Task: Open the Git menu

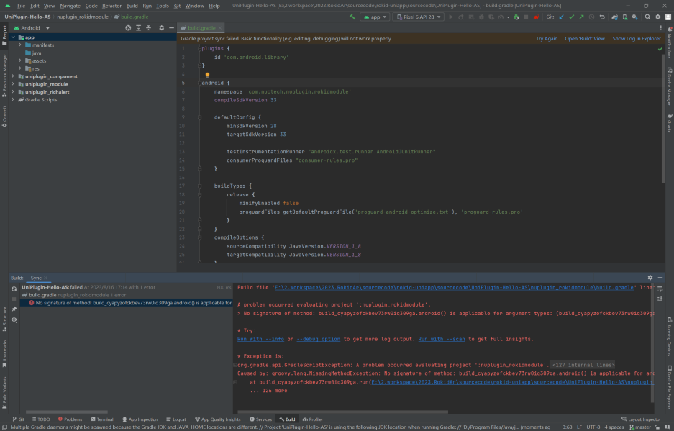Action: click(177, 6)
